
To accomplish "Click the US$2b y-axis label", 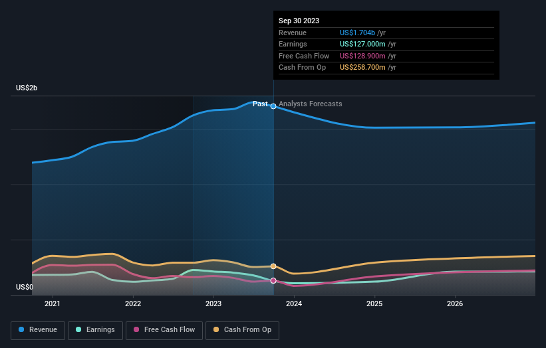I will point(27,88).
